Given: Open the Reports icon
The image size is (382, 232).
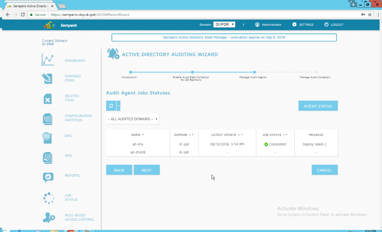Looking at the screenshot, I should coord(48,177).
